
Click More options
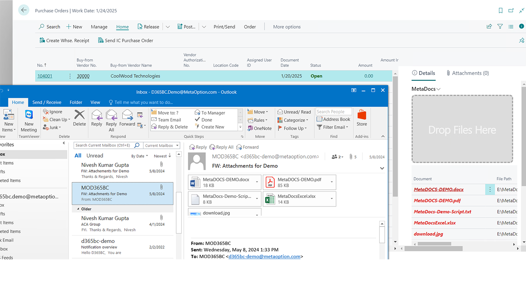pyautogui.click(x=287, y=27)
